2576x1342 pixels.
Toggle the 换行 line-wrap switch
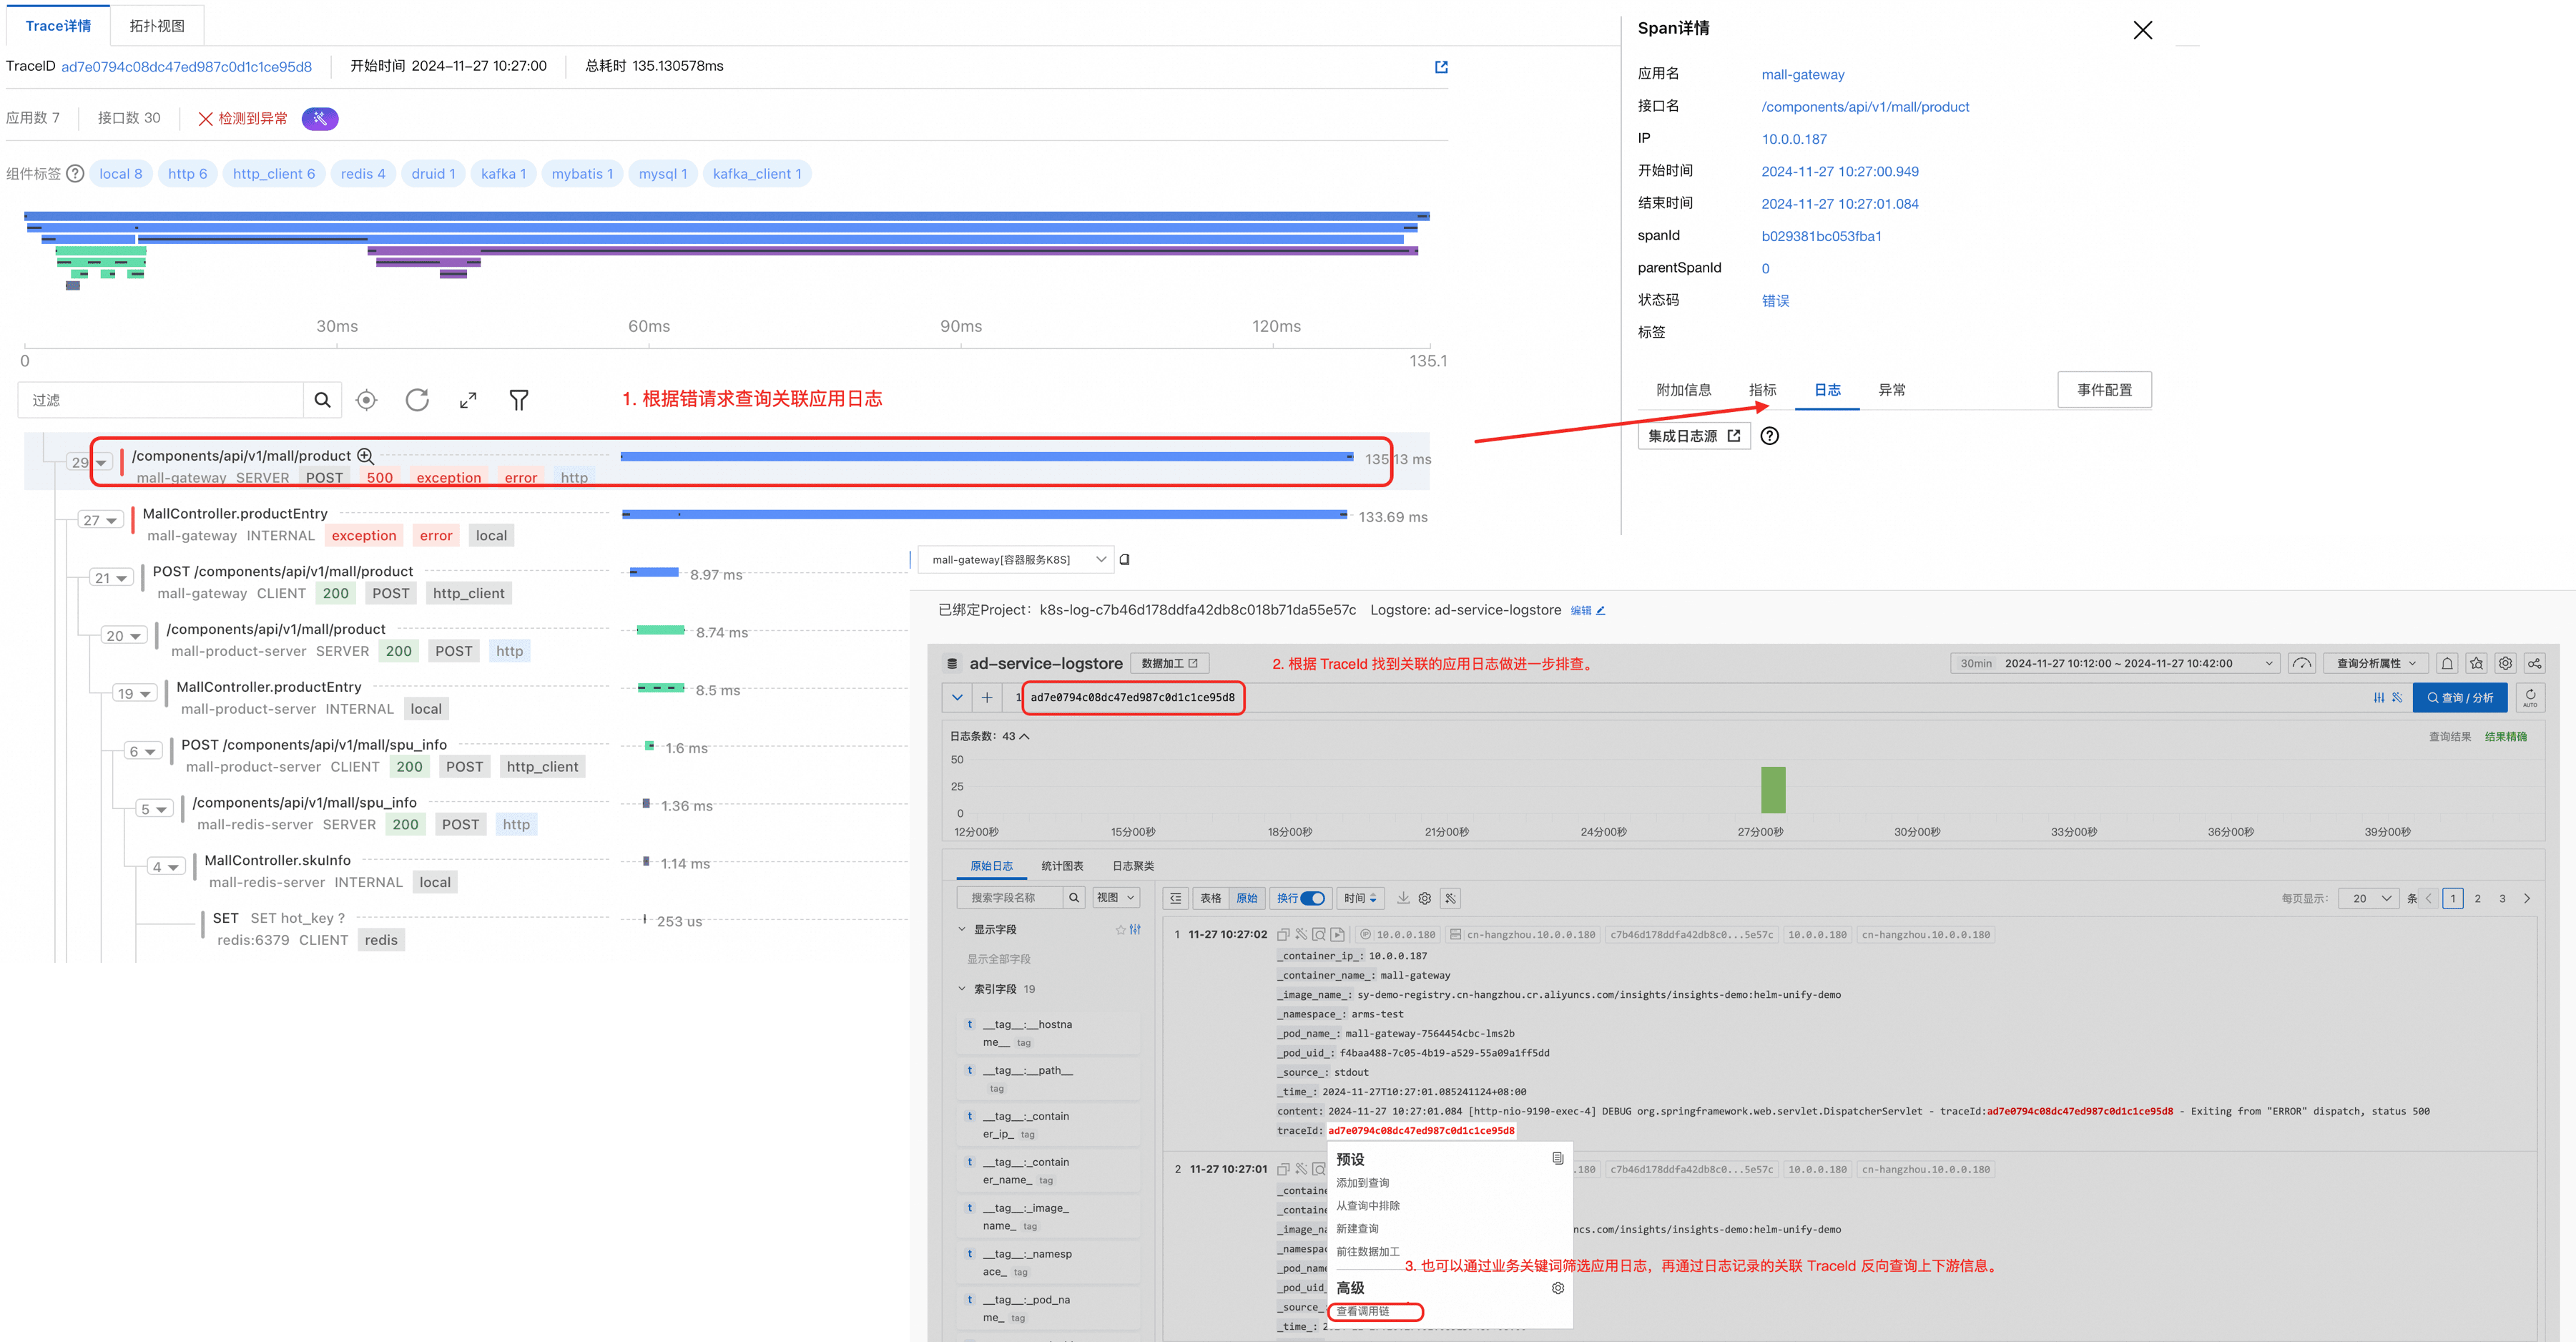tap(1313, 898)
